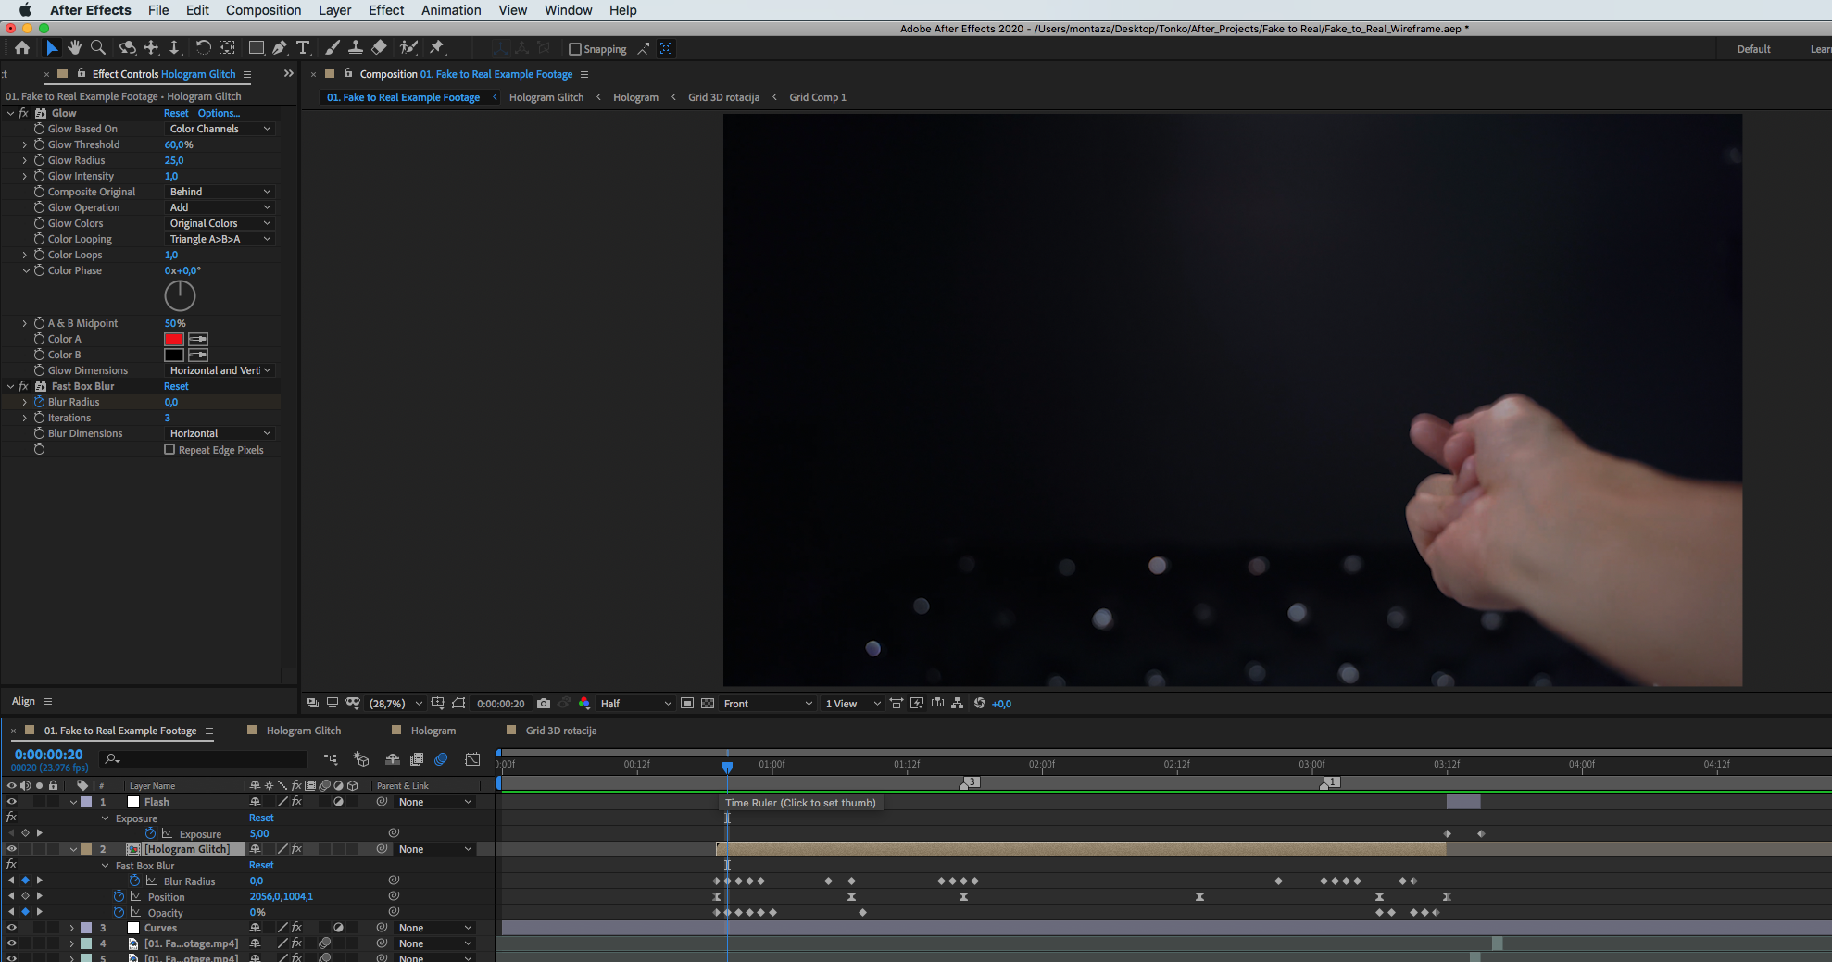Toggle the transparency grid icon
Viewport: 1832px width, 962px height.
pos(708,704)
